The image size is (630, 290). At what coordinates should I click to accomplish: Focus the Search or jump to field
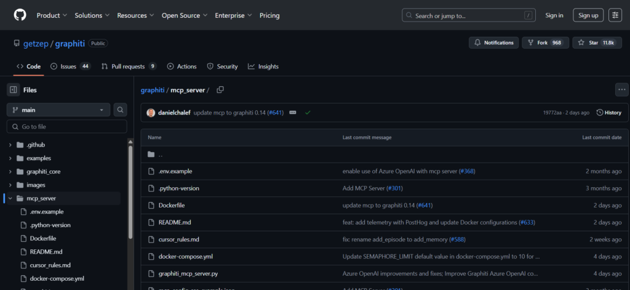click(469, 15)
